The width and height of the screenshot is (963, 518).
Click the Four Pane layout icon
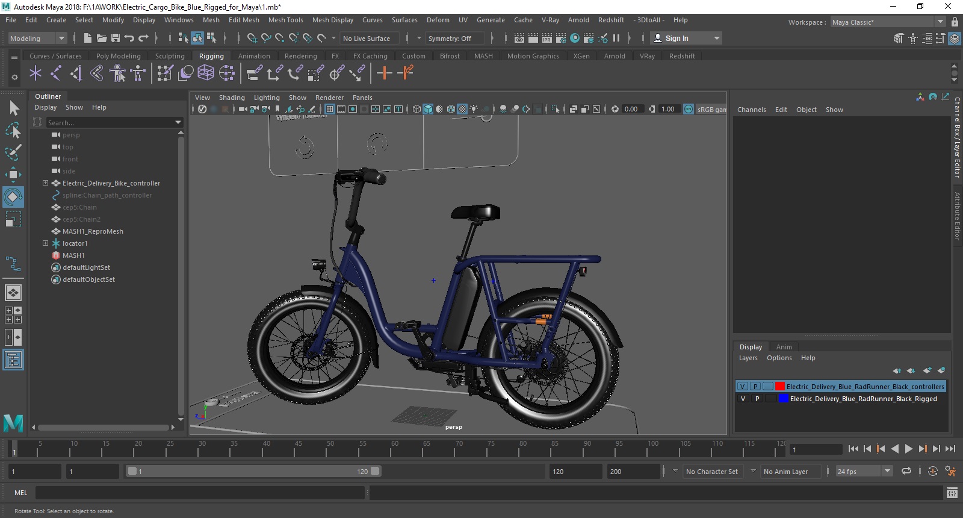pos(13,315)
